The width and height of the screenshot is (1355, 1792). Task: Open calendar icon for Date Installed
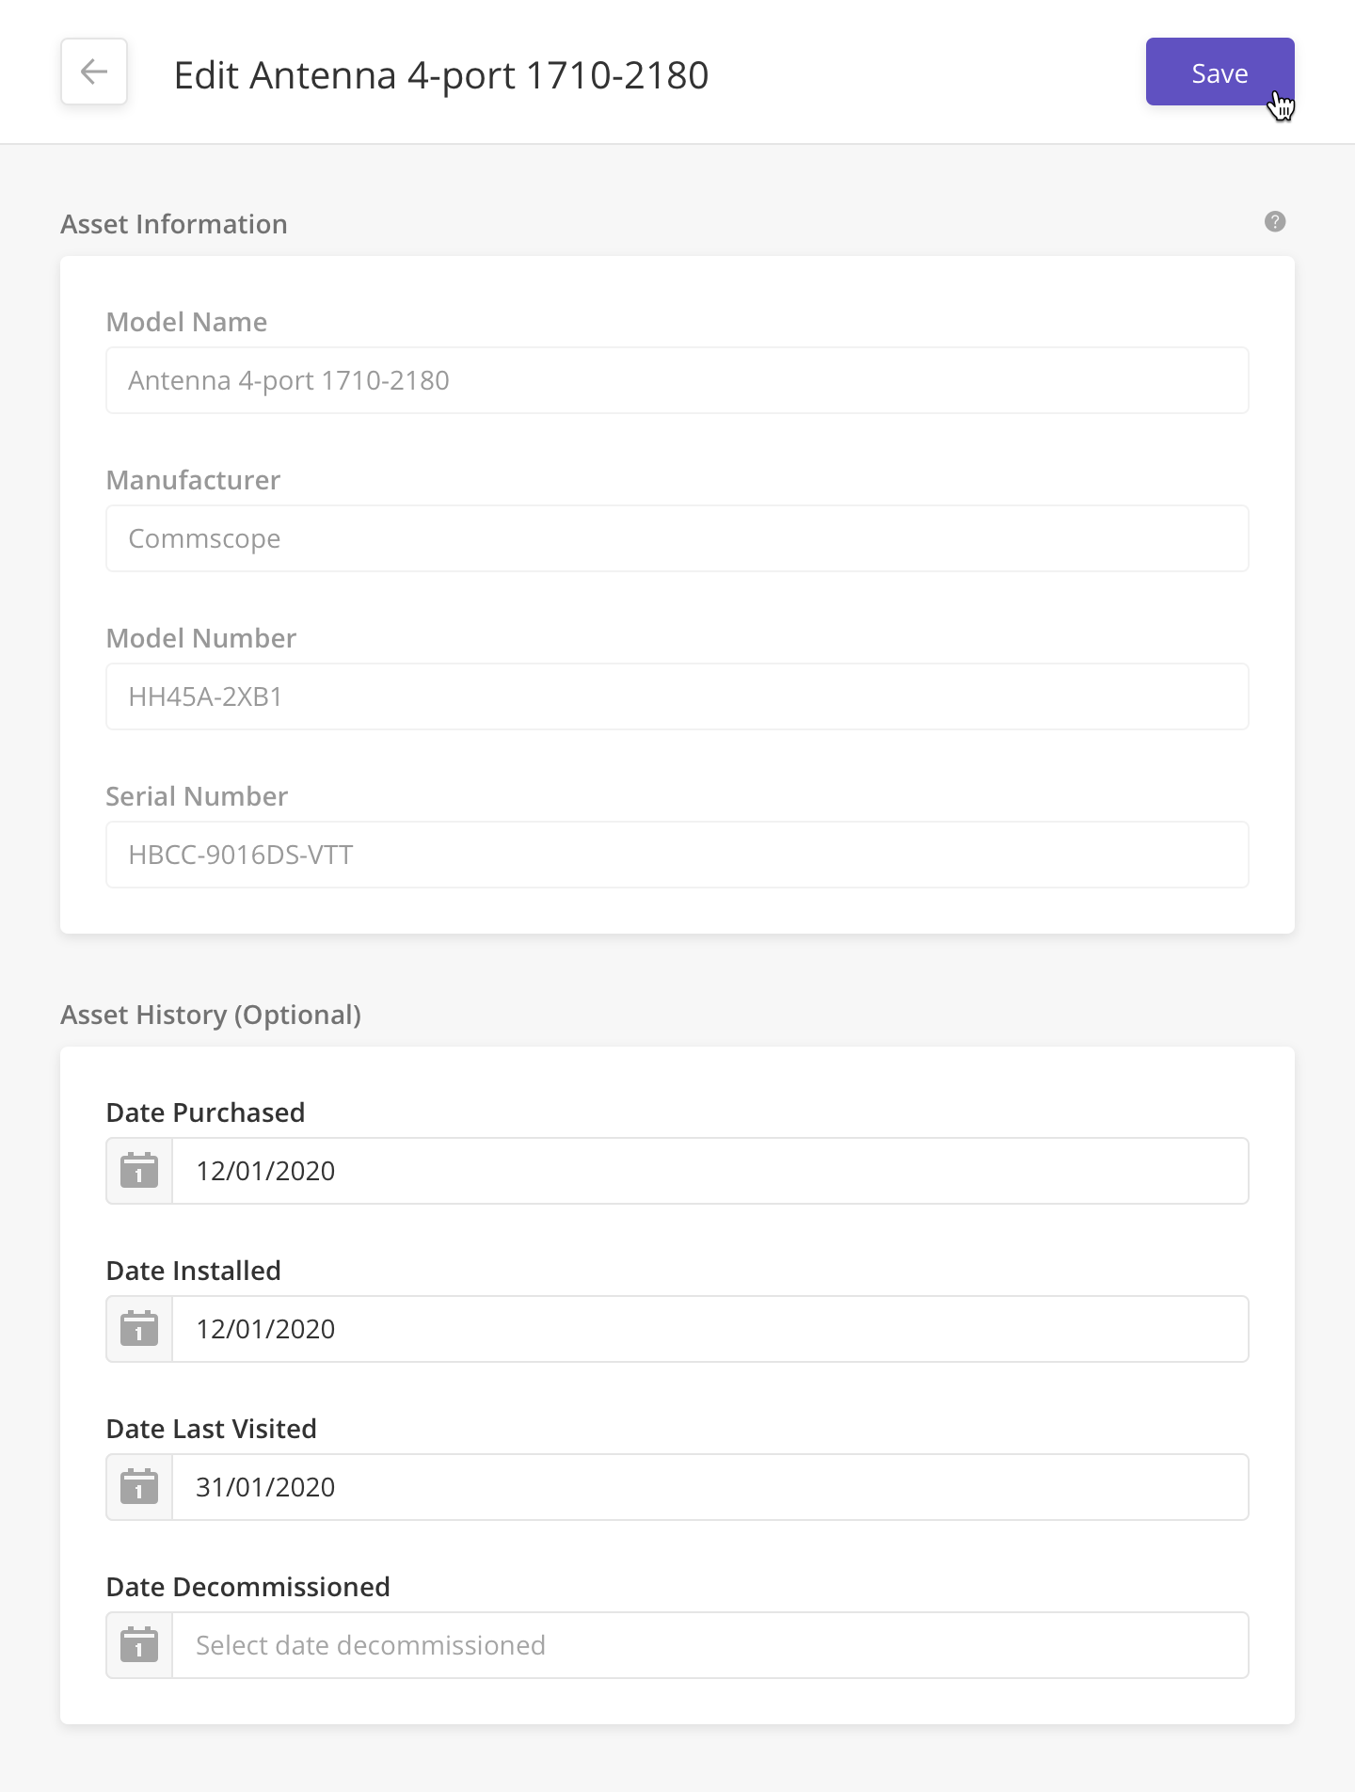[139, 1329]
